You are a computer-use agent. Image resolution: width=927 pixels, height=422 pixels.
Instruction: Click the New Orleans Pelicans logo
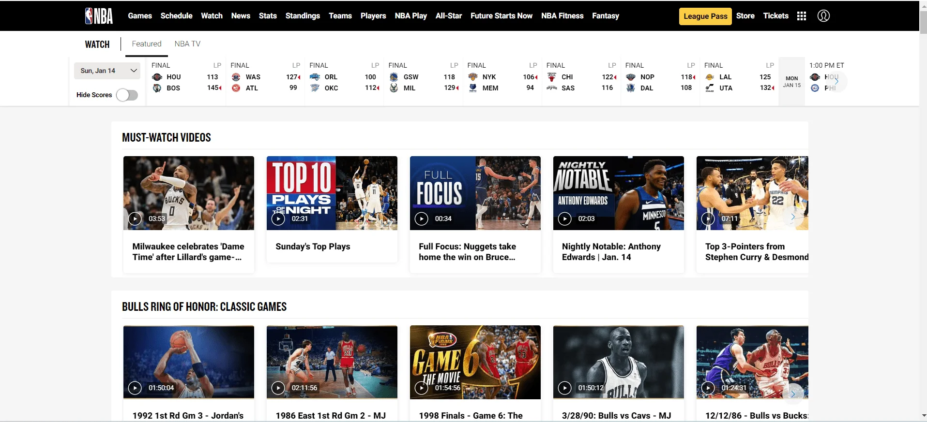(x=630, y=77)
